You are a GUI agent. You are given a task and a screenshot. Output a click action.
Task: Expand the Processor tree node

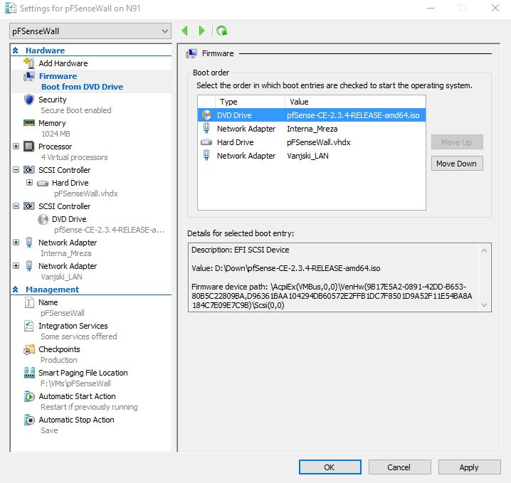click(x=16, y=147)
